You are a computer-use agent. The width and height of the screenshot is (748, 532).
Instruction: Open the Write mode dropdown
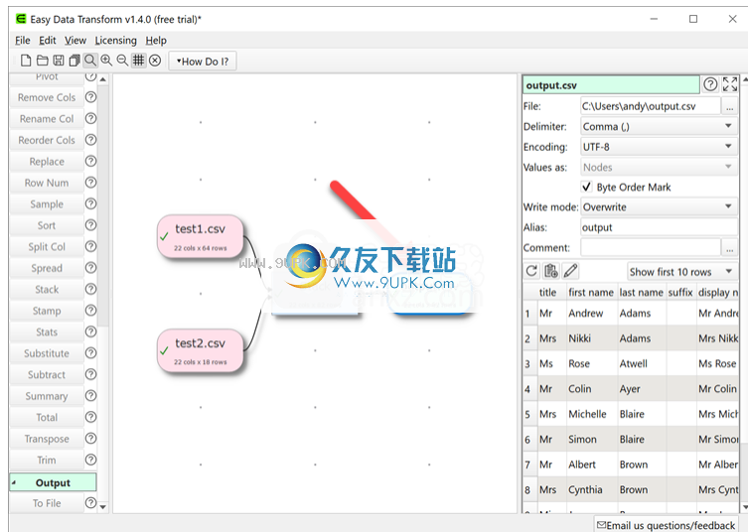[x=659, y=207]
